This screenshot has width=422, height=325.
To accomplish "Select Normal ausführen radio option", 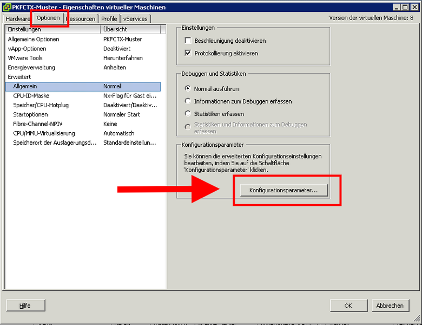I will [x=188, y=89].
